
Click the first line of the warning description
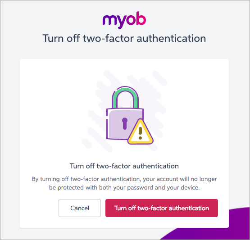click(x=124, y=179)
